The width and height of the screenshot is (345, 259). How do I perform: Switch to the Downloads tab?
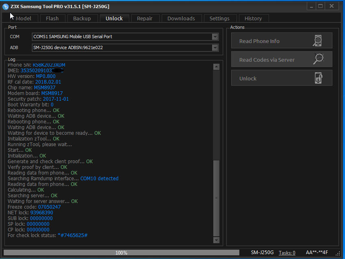pyautogui.click(x=181, y=18)
